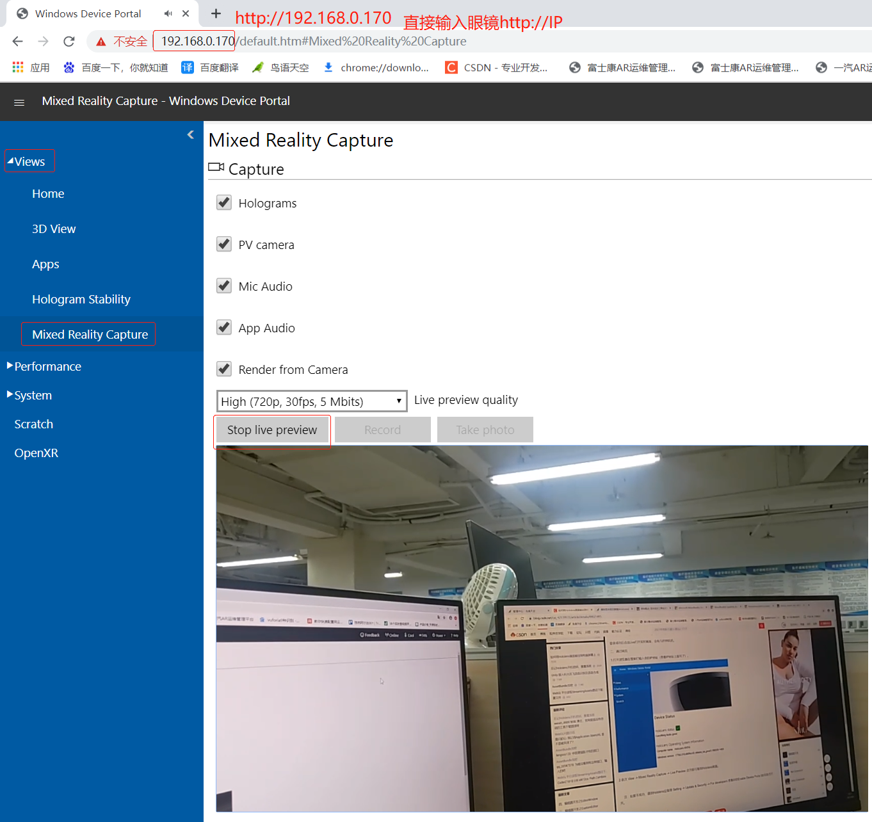Disable the Mic Audio checkbox
The image size is (872, 822).
point(224,286)
